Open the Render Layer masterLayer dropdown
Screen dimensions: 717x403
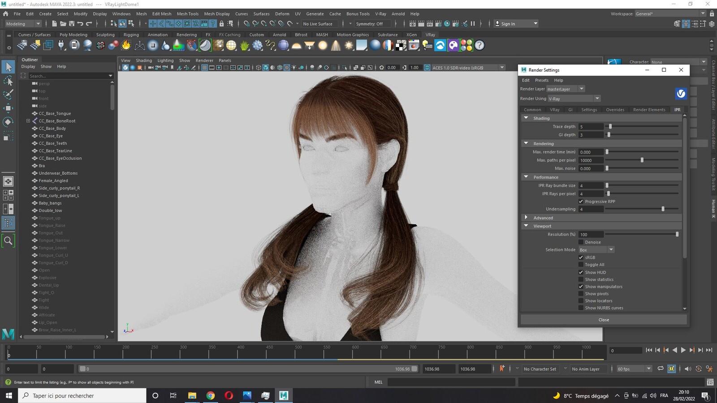pos(566,89)
